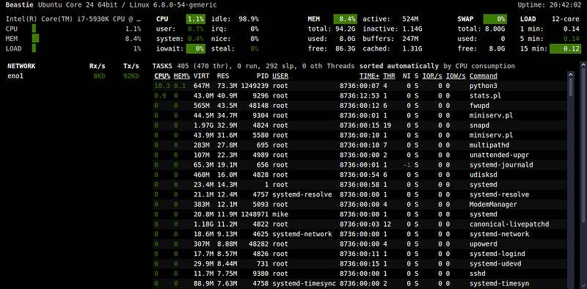Click the 0.9 CPU% value for stats.pl
This screenshot has width=587, height=289.
click(x=160, y=95)
